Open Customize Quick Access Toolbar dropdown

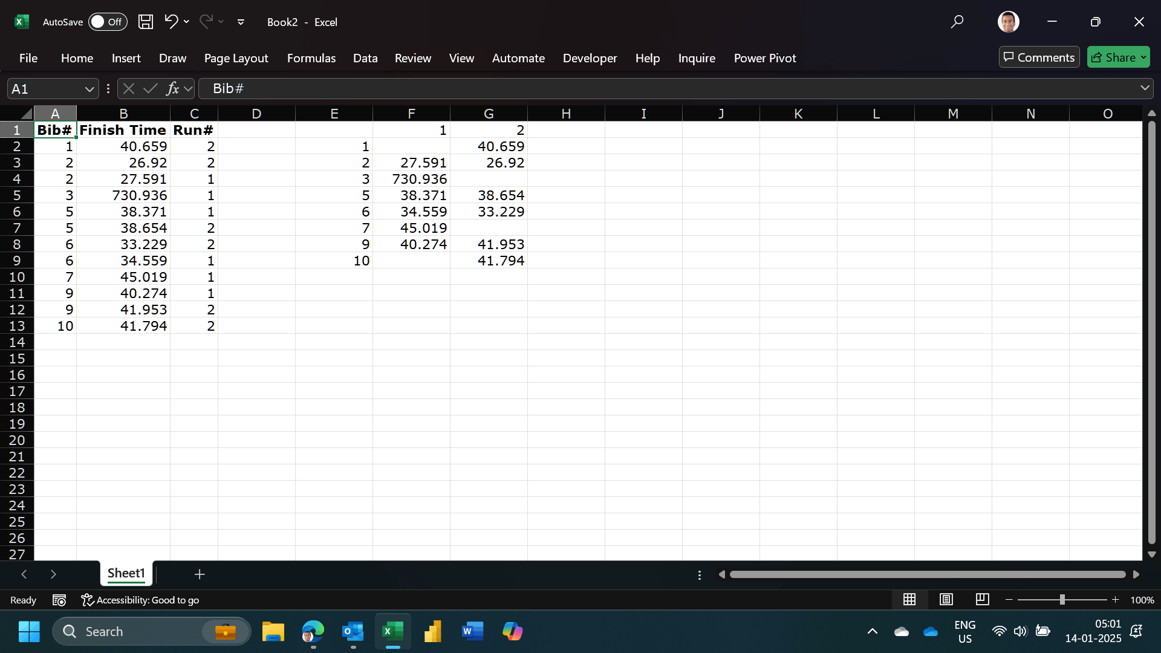[241, 22]
